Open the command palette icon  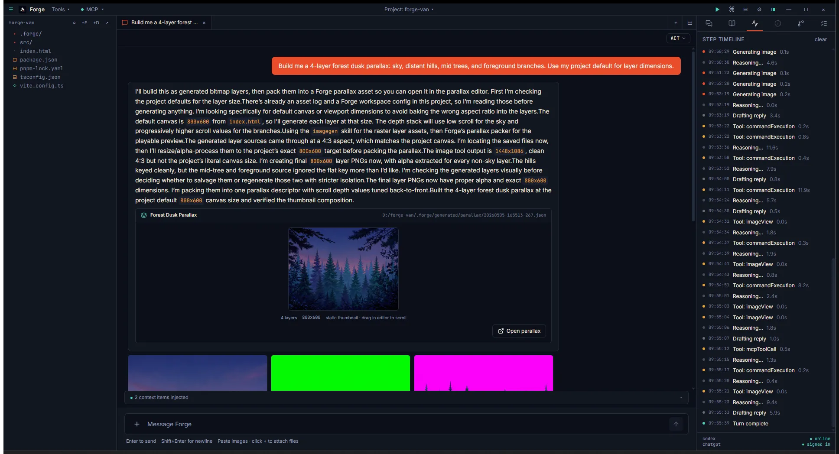coord(732,9)
